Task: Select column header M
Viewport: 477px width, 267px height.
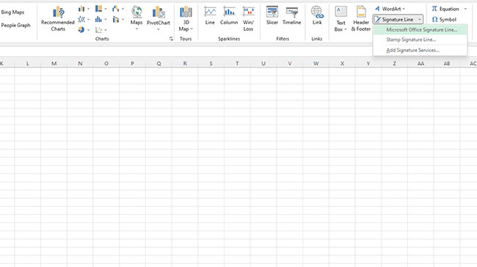Action: pyautogui.click(x=54, y=64)
